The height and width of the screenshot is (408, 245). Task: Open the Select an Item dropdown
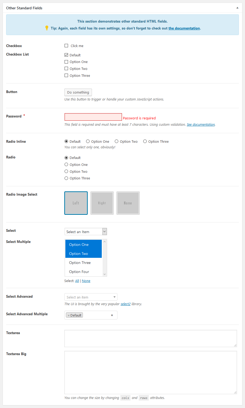(x=86, y=232)
